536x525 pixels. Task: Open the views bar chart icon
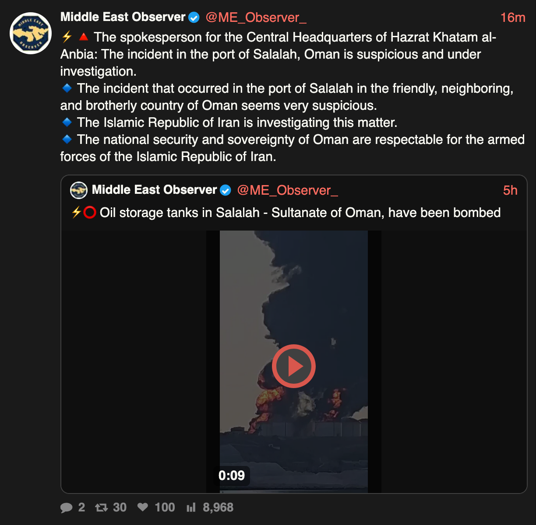[x=191, y=507]
